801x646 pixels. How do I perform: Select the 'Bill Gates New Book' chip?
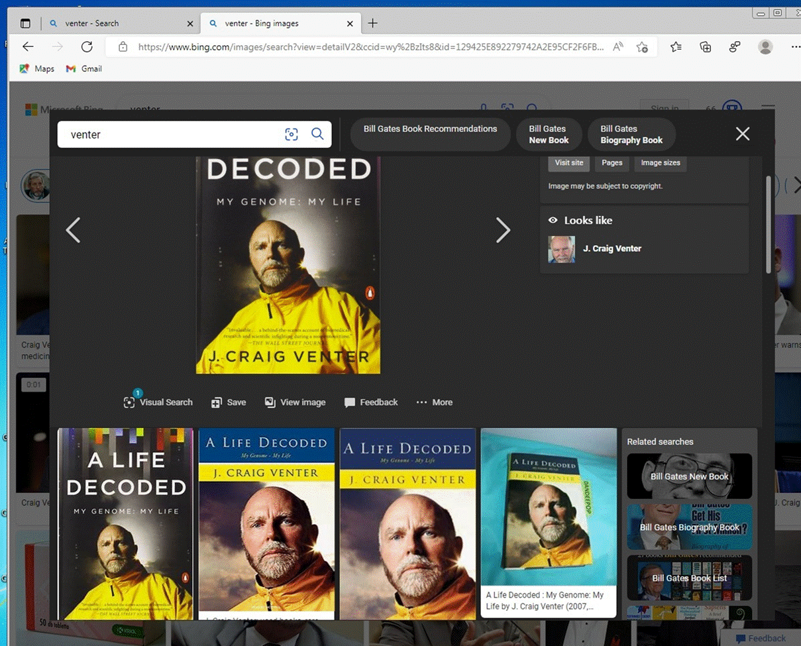549,135
